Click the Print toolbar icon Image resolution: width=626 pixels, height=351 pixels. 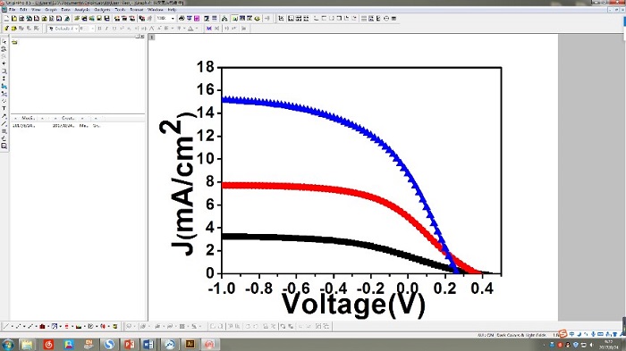click(x=182, y=19)
